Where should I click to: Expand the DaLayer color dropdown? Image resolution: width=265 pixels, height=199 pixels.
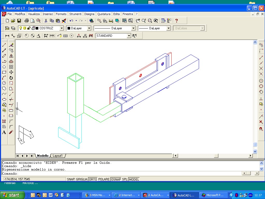click(89, 28)
